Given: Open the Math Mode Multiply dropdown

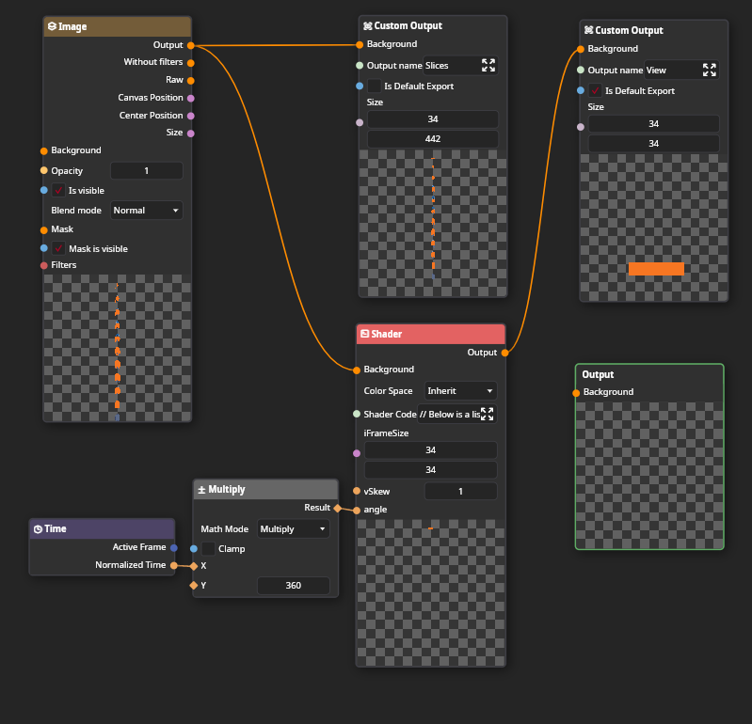Looking at the screenshot, I should (x=294, y=529).
